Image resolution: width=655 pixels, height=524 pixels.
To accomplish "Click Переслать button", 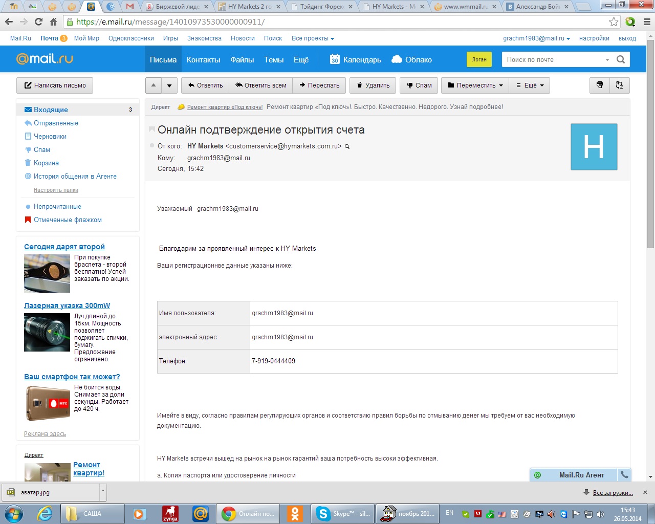I will [319, 85].
